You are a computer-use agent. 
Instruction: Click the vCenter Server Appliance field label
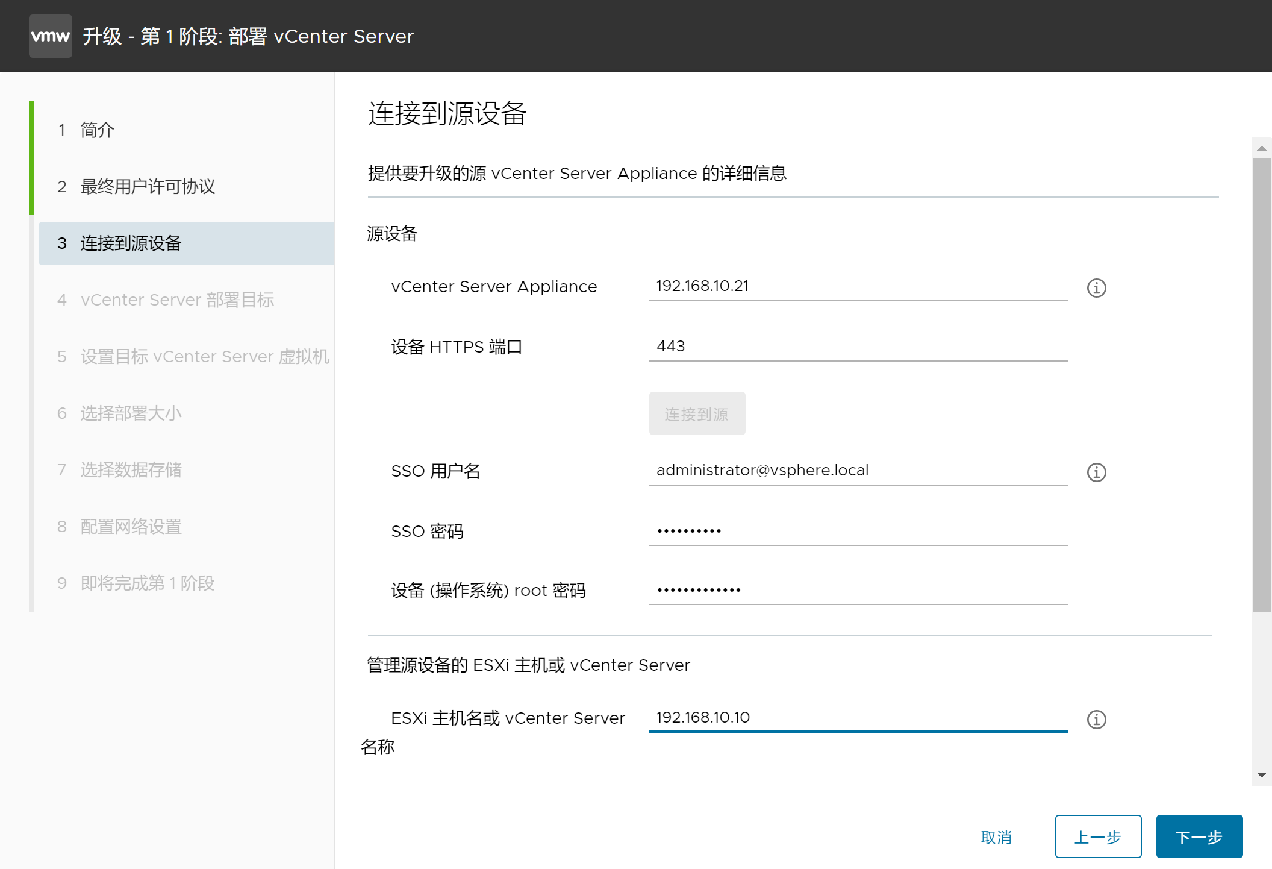point(494,287)
